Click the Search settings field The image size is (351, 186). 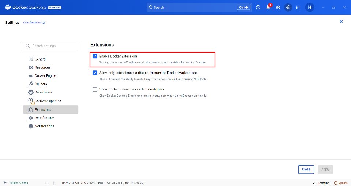(x=51, y=46)
